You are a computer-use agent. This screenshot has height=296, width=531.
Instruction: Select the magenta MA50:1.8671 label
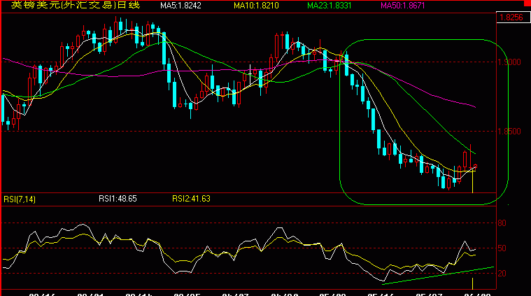coord(403,6)
